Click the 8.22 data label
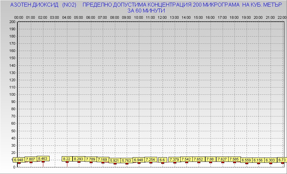This screenshot has width=287, height=174. pyautogui.click(x=67, y=159)
